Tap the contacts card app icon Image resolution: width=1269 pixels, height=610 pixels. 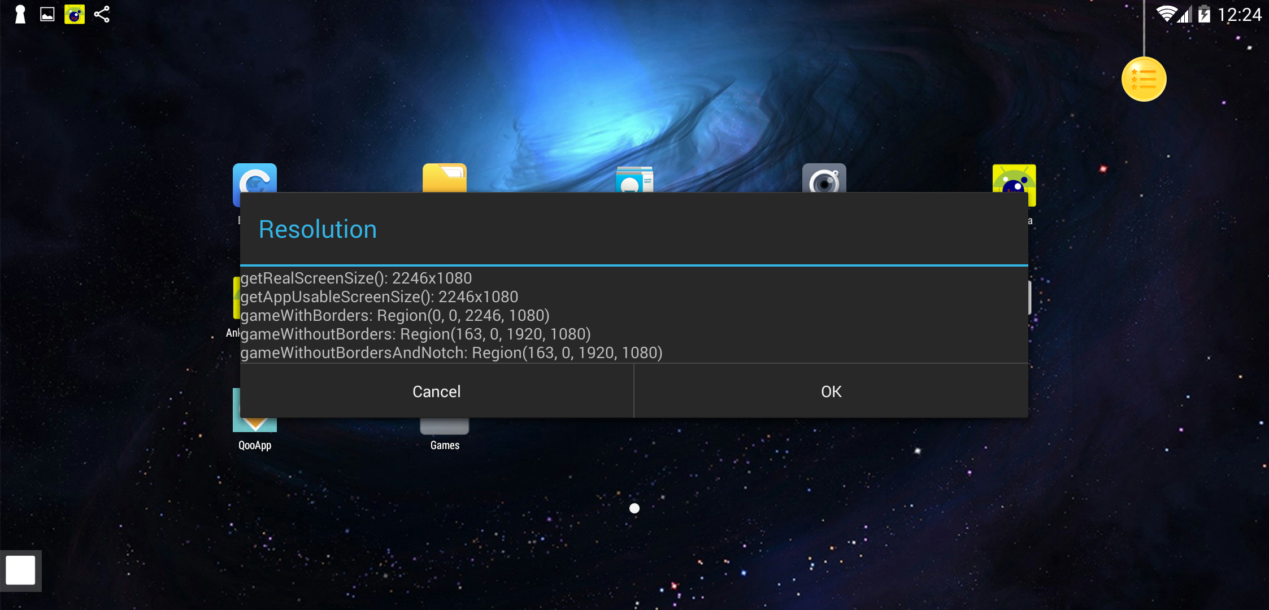tap(635, 179)
